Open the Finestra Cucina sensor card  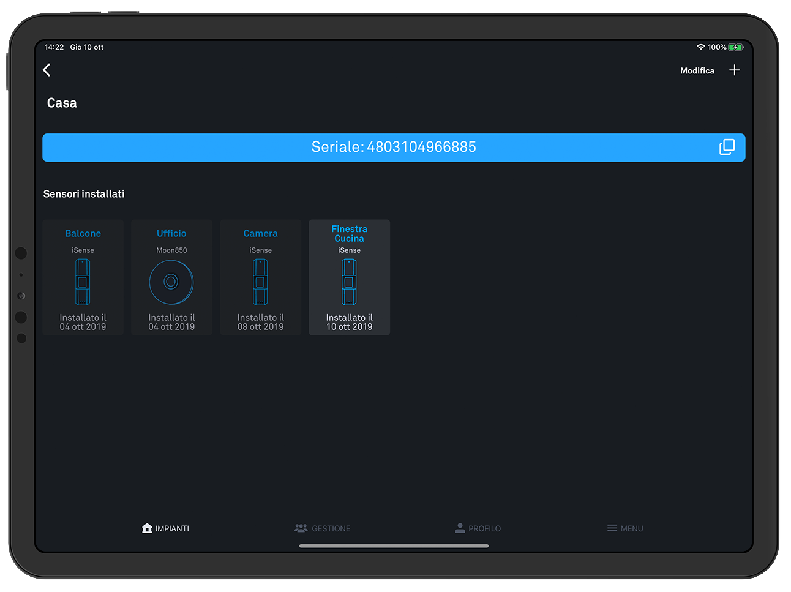(x=349, y=277)
